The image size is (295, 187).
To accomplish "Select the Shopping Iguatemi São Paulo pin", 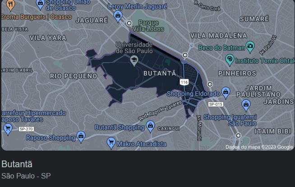I will 246,105.
